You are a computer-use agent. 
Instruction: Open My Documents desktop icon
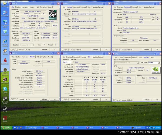tap(5, 4)
